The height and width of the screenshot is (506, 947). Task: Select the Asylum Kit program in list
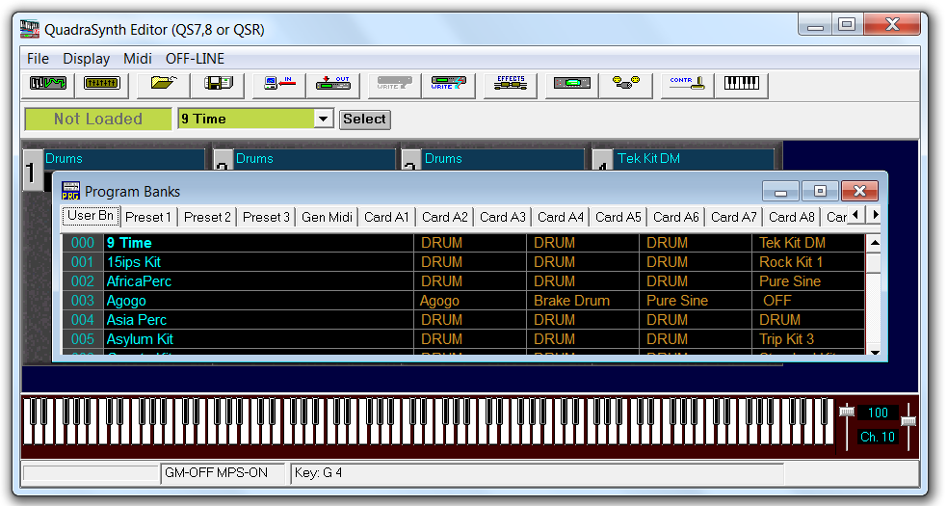(140, 339)
